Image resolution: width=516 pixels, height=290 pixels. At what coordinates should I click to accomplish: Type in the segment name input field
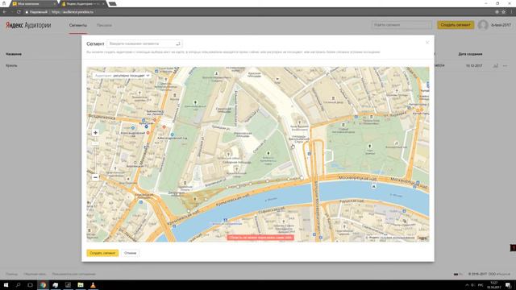144,43
